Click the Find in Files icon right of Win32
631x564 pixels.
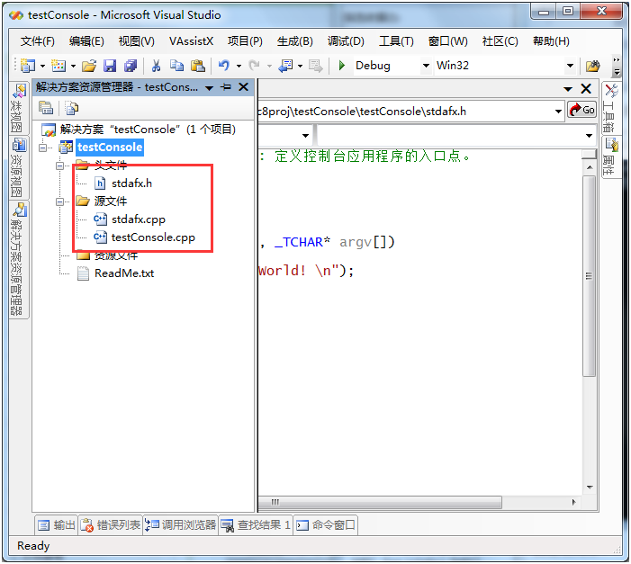tap(592, 66)
